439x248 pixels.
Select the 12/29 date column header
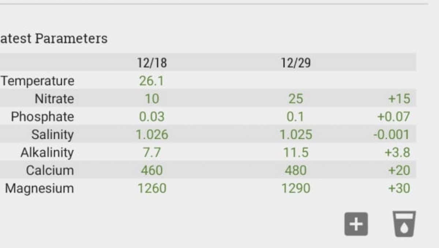[296, 63]
